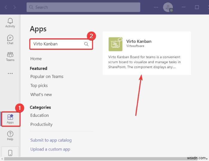This screenshot has width=209, height=161.
Task: Click Upload a custom app link
Action: click(50, 149)
